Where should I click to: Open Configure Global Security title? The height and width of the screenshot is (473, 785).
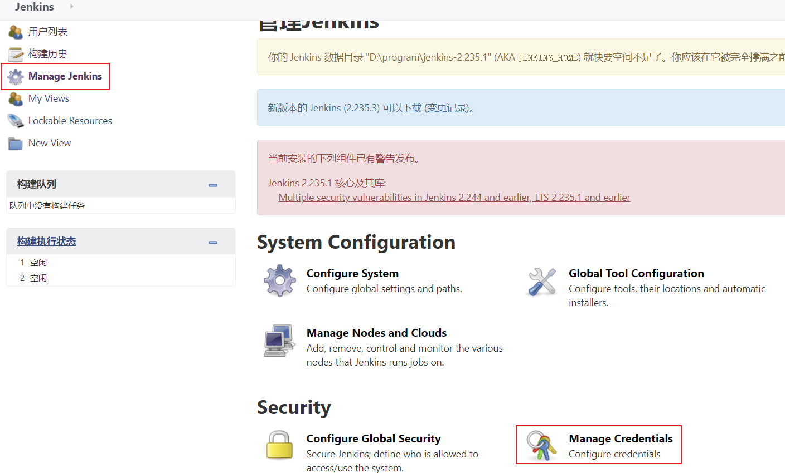click(374, 438)
